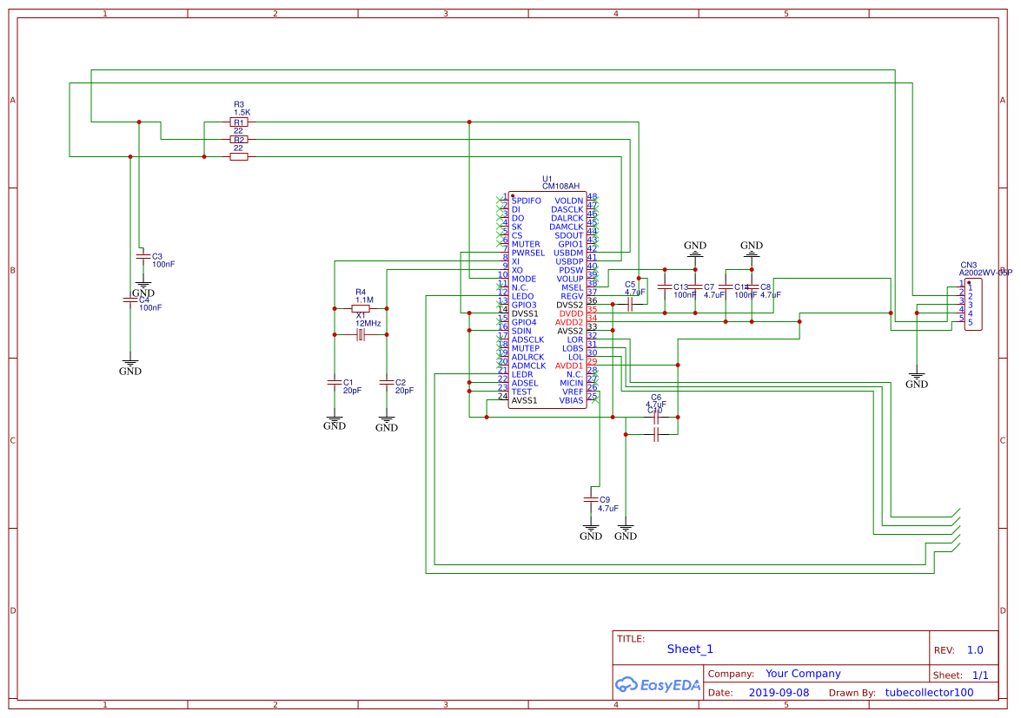
Task: Select capacitor C5 symbol
Action: coord(630,305)
